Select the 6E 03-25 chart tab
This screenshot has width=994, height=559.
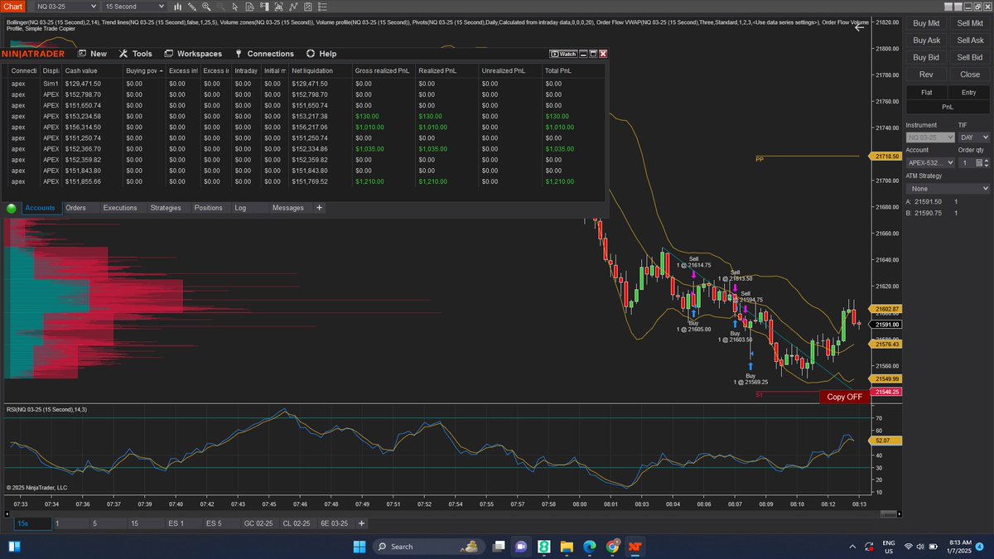335,523
